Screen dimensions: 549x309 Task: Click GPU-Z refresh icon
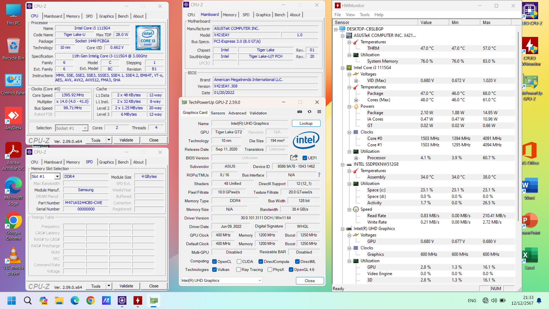tap(309, 112)
